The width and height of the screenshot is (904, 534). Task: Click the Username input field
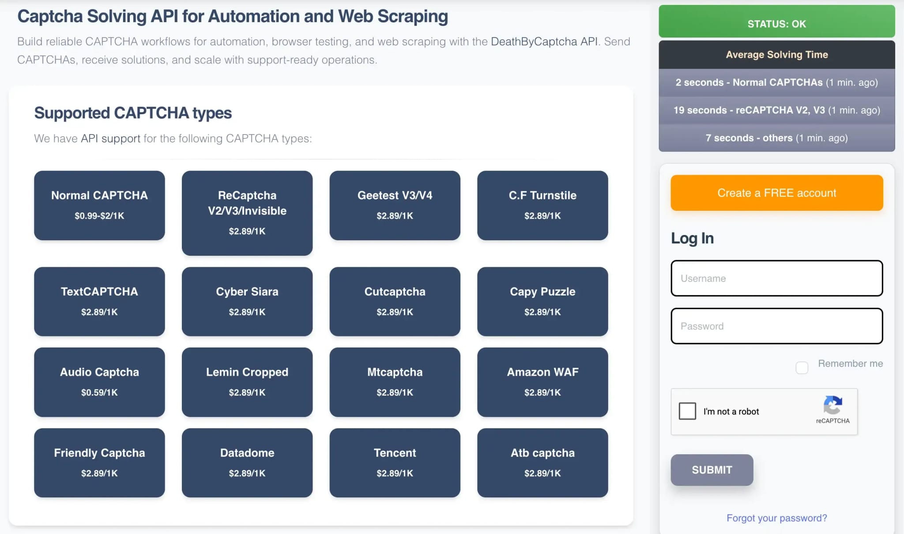click(776, 278)
